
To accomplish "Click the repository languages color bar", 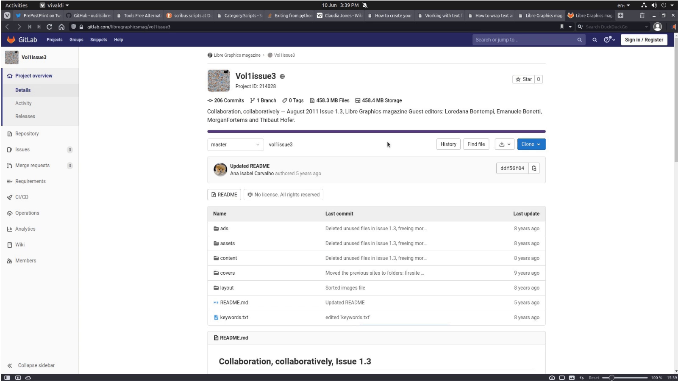I will (x=376, y=132).
